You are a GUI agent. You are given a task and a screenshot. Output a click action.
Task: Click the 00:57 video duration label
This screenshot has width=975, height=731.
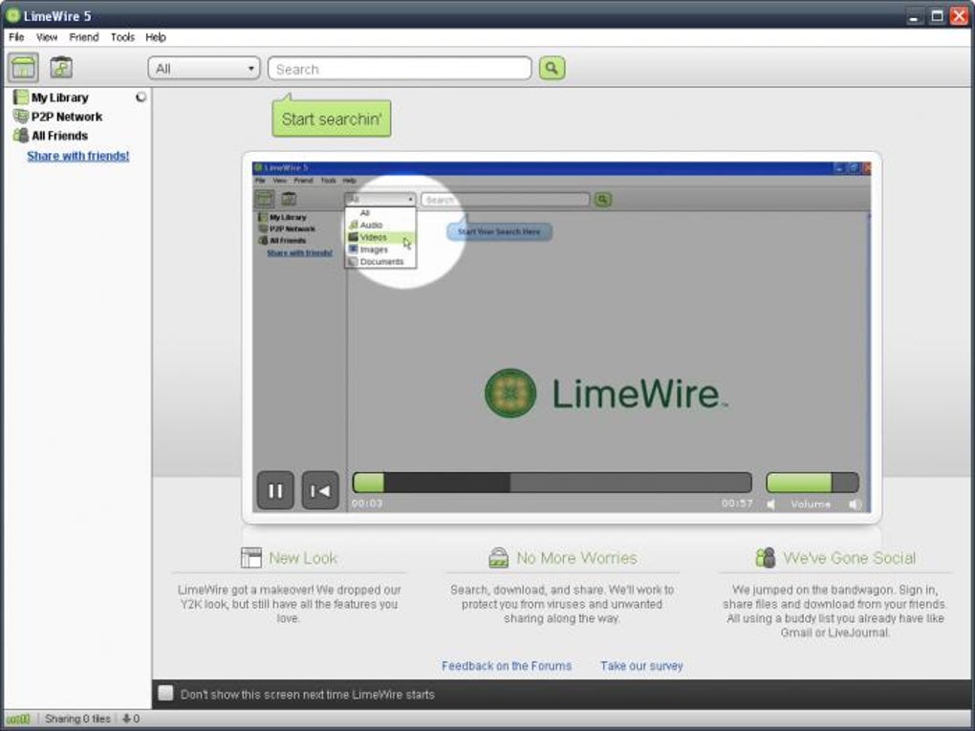coord(737,503)
